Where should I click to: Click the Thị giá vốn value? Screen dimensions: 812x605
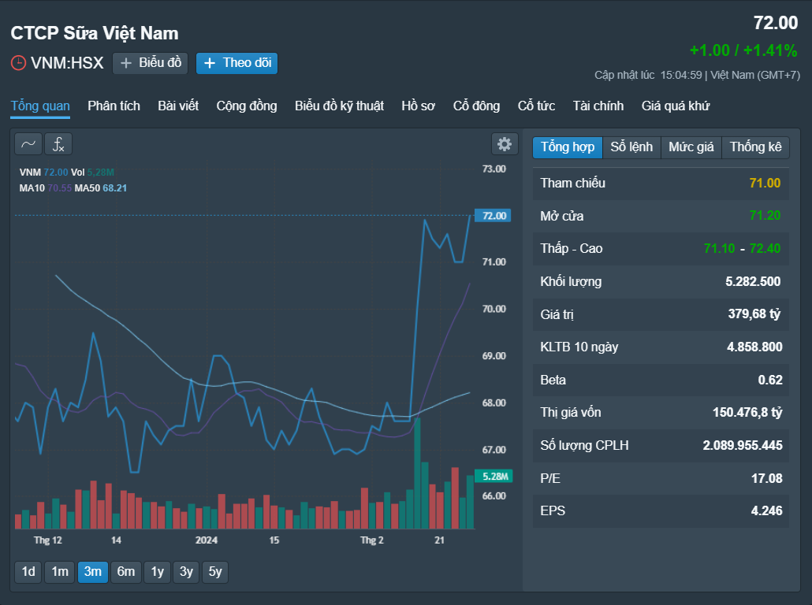(747, 413)
